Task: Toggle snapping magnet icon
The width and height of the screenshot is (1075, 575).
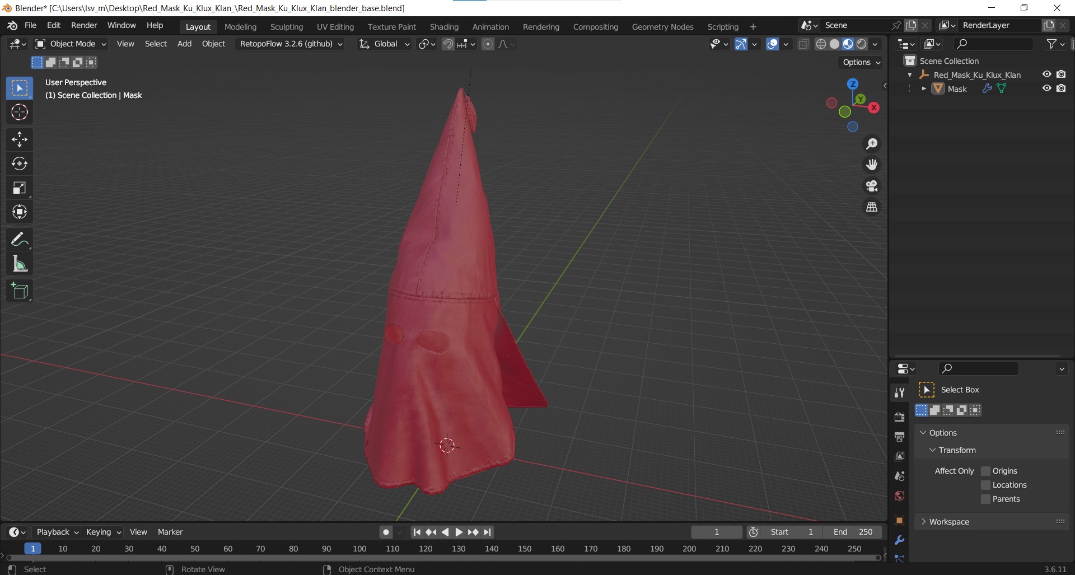Action: point(448,44)
